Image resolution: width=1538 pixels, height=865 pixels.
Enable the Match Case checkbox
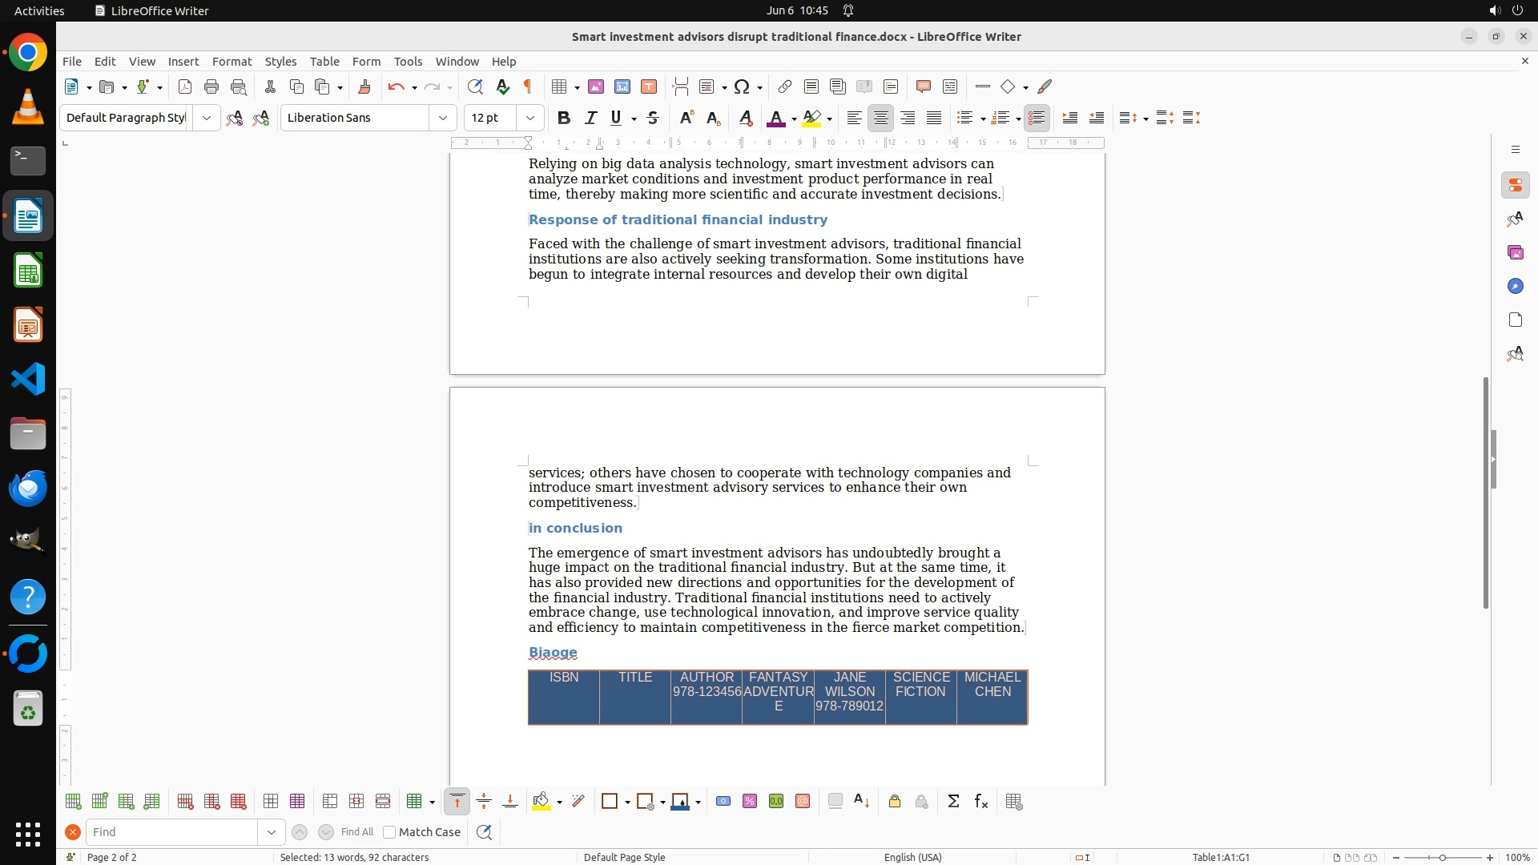click(x=389, y=832)
